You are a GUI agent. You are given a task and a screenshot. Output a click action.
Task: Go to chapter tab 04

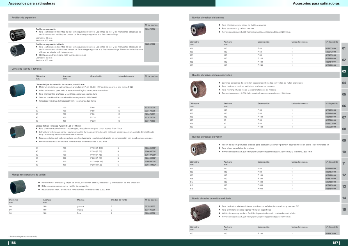coord(344,83)
